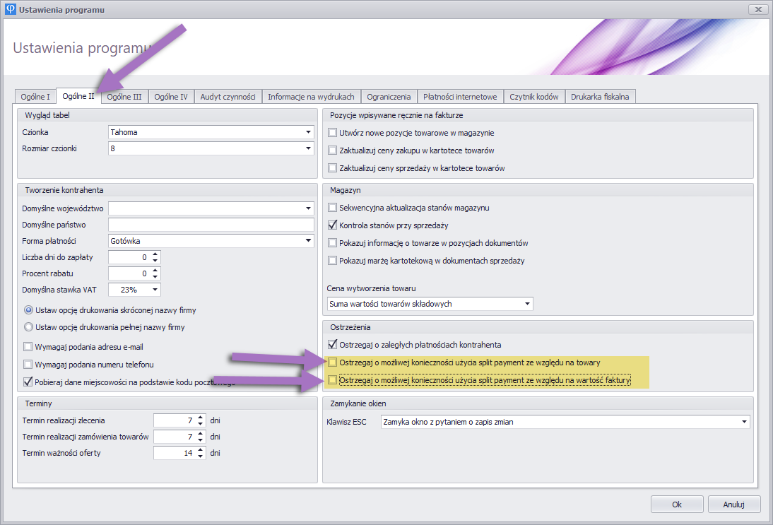This screenshot has height=525, width=773.
Task: Expand the Klawisz ESC behavior dropdown
Action: [744, 422]
